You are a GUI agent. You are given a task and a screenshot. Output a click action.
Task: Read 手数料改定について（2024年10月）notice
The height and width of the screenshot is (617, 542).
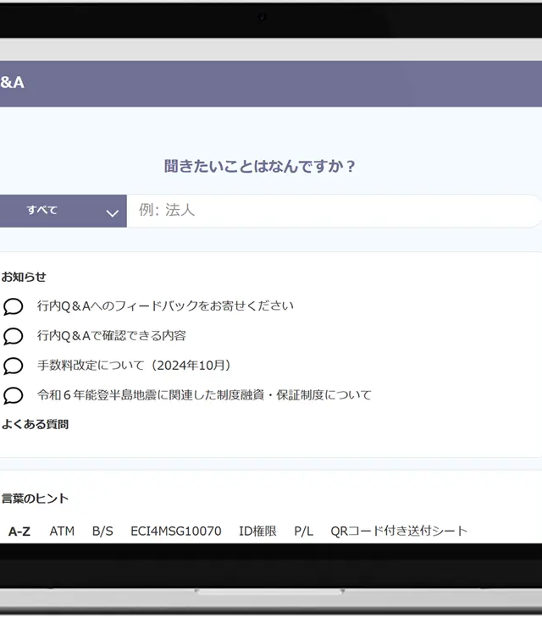tap(134, 366)
